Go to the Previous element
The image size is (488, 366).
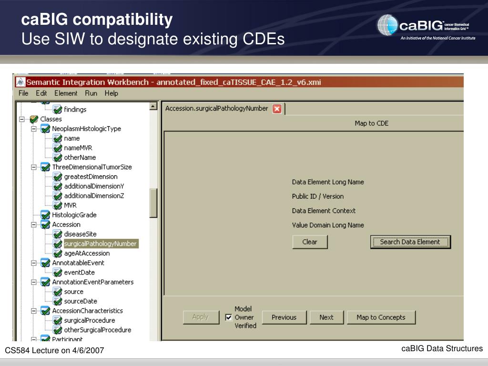click(x=284, y=317)
